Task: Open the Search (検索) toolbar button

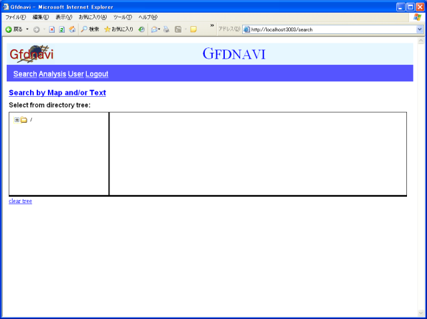Action: 90,29
